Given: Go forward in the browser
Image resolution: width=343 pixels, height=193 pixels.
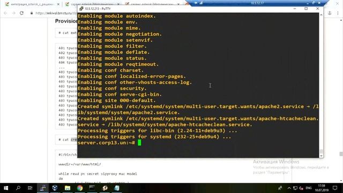Looking at the screenshot, I should (13, 13).
